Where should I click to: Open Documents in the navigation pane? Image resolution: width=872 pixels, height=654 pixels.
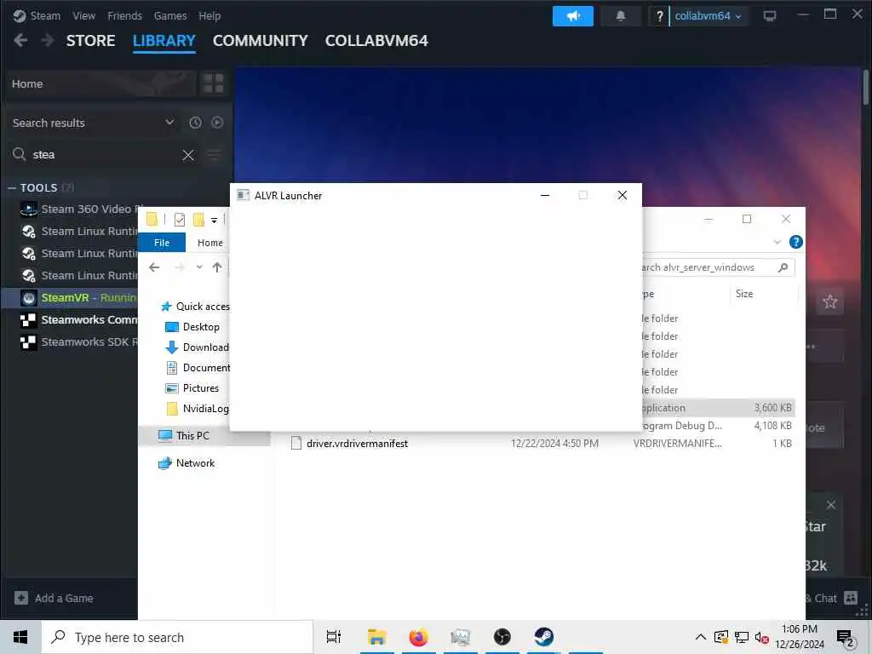198,368
